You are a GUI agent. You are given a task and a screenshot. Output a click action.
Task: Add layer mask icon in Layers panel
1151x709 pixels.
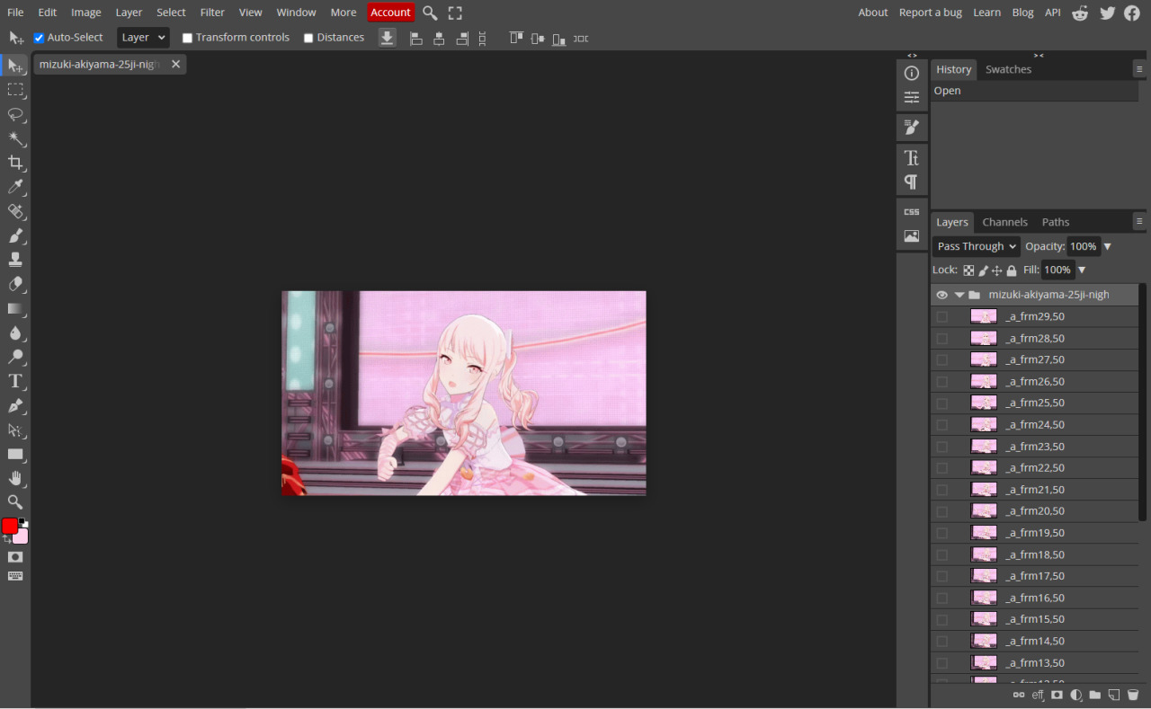coord(1057,695)
